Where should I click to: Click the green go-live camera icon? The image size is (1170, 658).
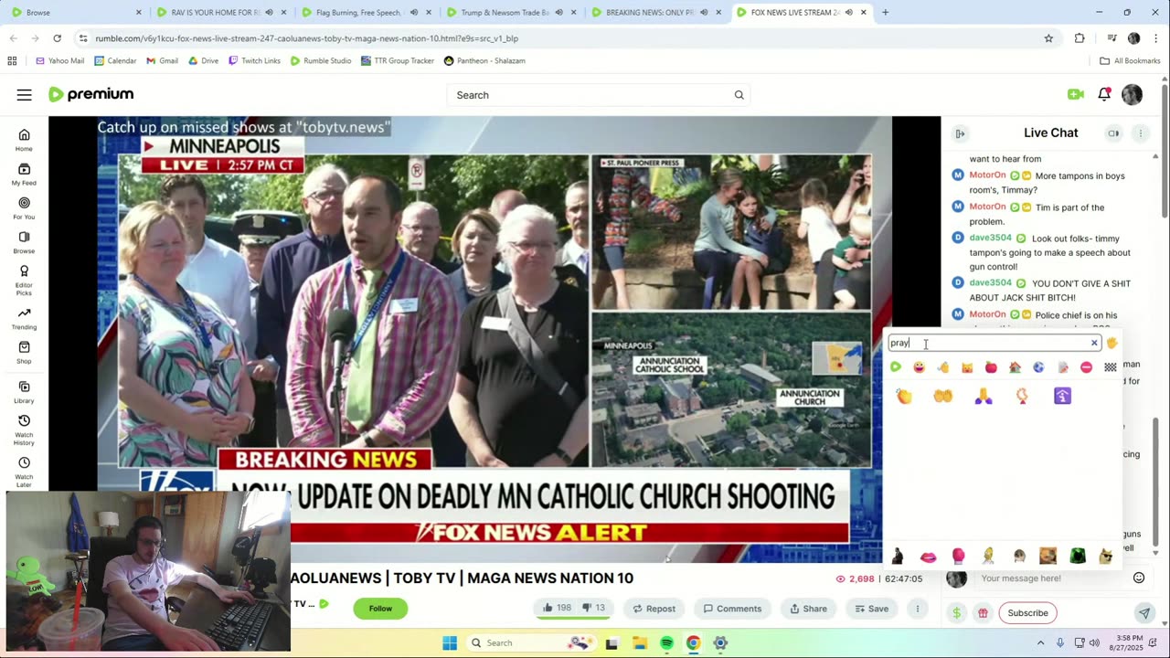1075,94
